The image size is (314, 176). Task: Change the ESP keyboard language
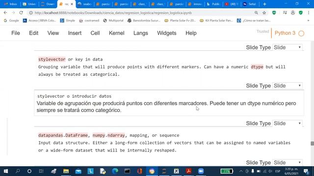(278, 171)
